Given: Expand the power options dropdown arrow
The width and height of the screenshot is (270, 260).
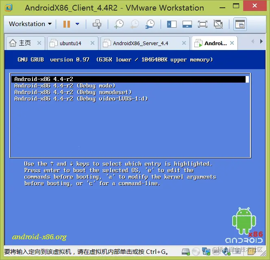Looking at the screenshot, I should 77,24.
